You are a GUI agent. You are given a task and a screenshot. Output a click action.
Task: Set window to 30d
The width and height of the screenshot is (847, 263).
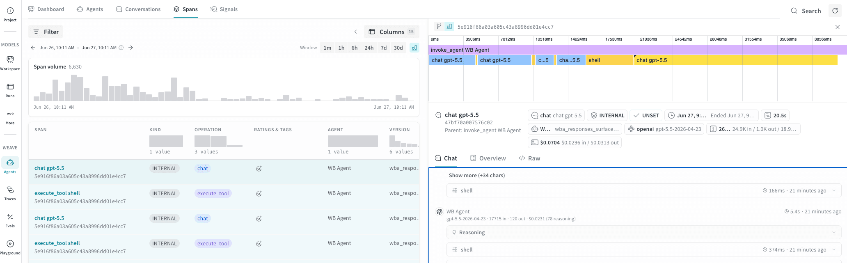(x=398, y=48)
